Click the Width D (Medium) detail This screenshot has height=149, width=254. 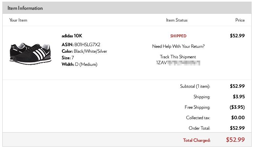pos(79,65)
